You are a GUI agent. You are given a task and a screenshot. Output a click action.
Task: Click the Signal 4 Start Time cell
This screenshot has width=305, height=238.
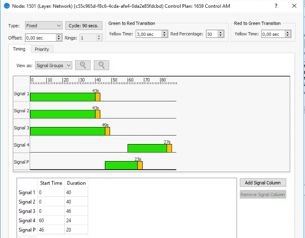click(x=51, y=221)
